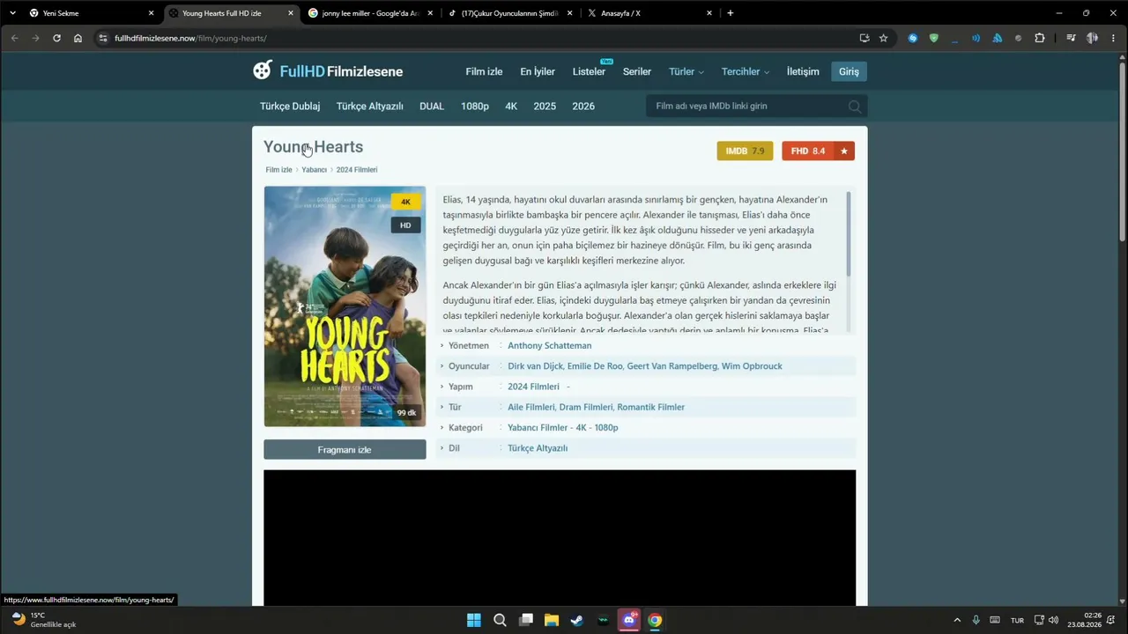Screen dimensions: 1128x634
Task: Open site information icon in address bar
Action: point(102,38)
